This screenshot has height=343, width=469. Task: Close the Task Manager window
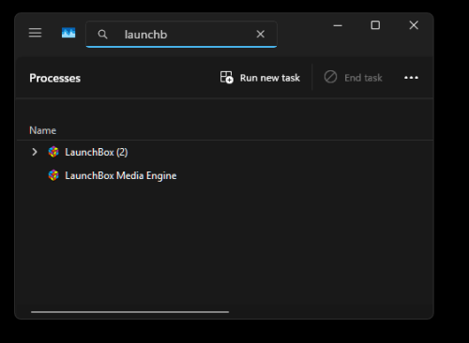(414, 25)
